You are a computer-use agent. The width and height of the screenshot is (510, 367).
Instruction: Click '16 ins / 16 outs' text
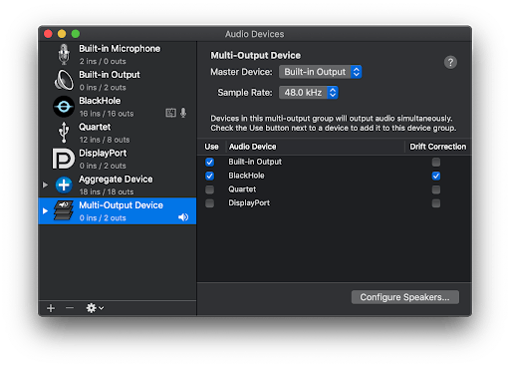coord(107,114)
